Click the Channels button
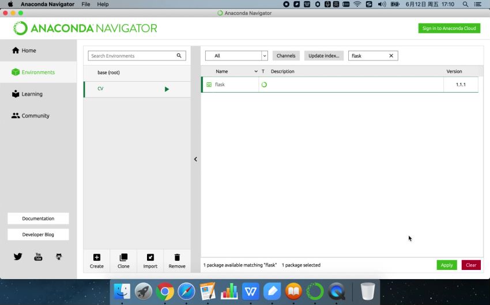490x305 pixels. pos(286,56)
